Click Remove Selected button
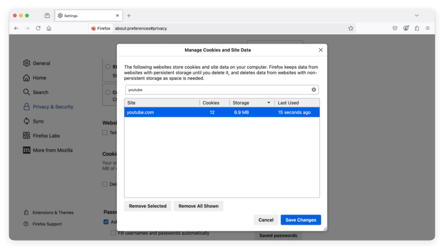The height and width of the screenshot is (249, 444). pos(147,206)
